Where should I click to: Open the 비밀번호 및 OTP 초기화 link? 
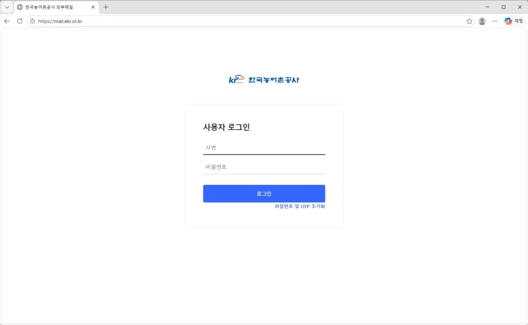tap(300, 206)
